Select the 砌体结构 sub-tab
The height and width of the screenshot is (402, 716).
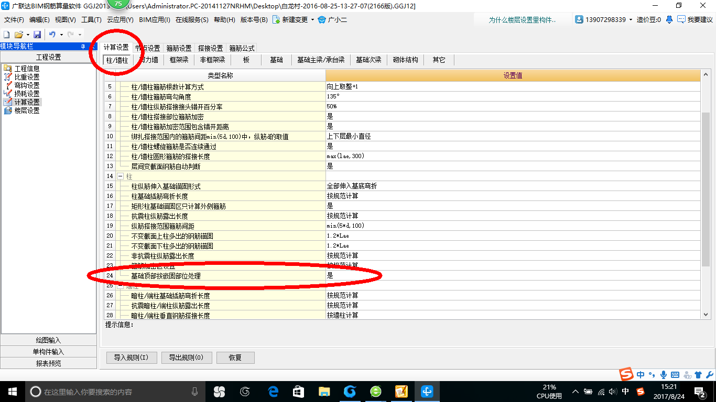click(406, 60)
